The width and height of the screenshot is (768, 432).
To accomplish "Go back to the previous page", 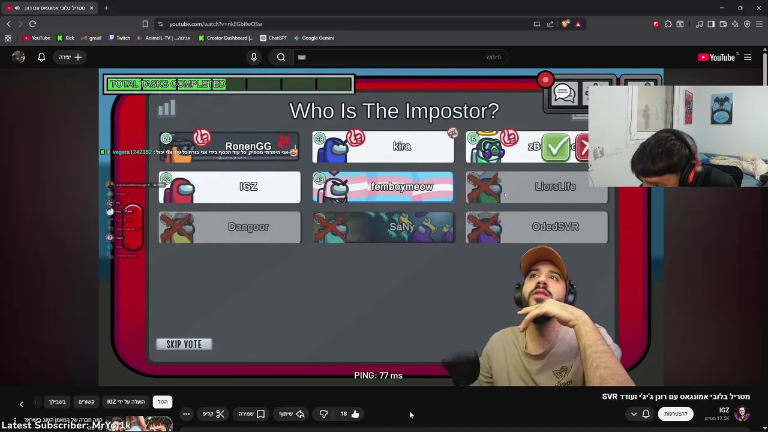I will [8, 24].
